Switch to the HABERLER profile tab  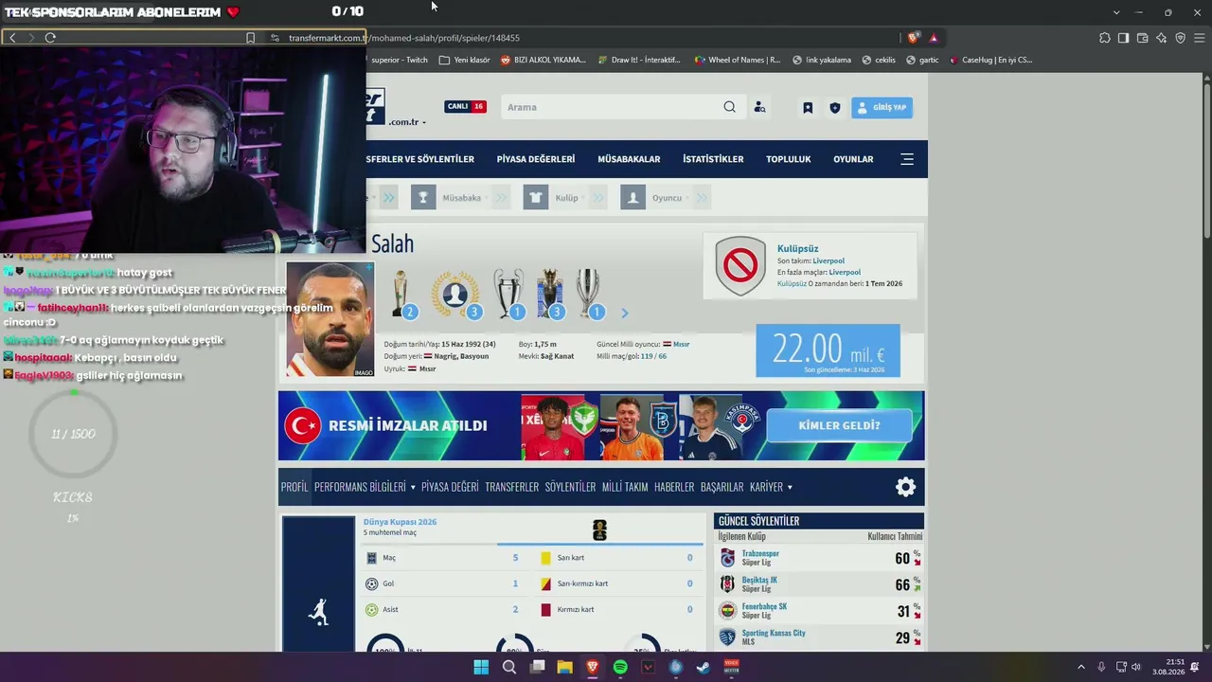(x=674, y=487)
